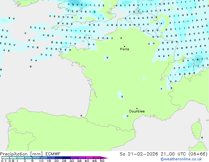Select the 'Precipitation [mm]' legend title
This screenshot has width=209, height=162.
(x=21, y=154)
